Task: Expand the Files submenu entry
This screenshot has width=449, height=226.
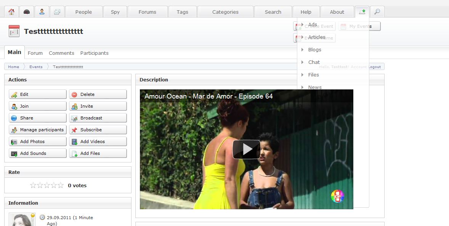Action: point(313,75)
